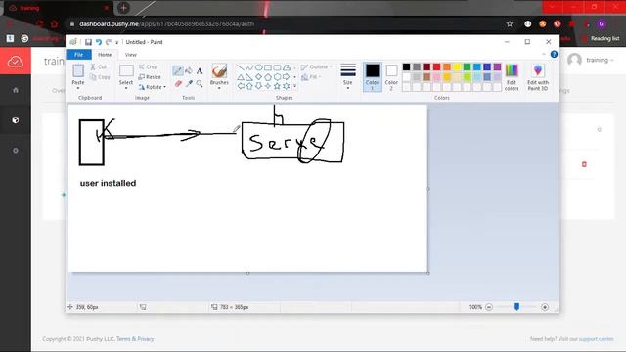Expand the Paste dropdown arrow
626x352 pixels.
tap(78, 88)
